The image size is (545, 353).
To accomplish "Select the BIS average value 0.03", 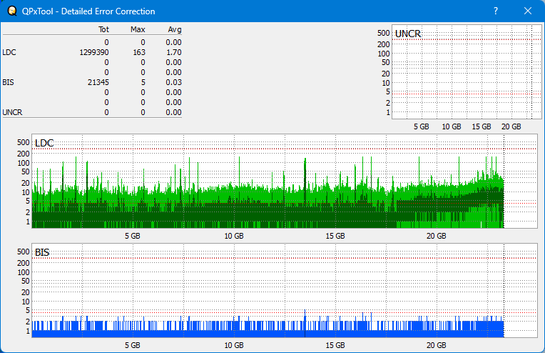I will tap(173, 82).
